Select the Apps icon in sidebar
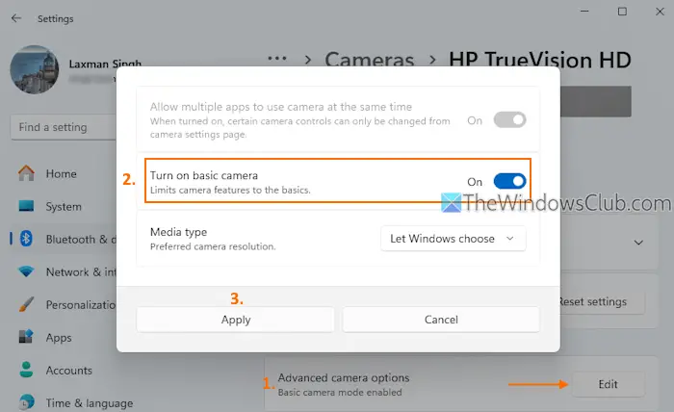 point(26,337)
